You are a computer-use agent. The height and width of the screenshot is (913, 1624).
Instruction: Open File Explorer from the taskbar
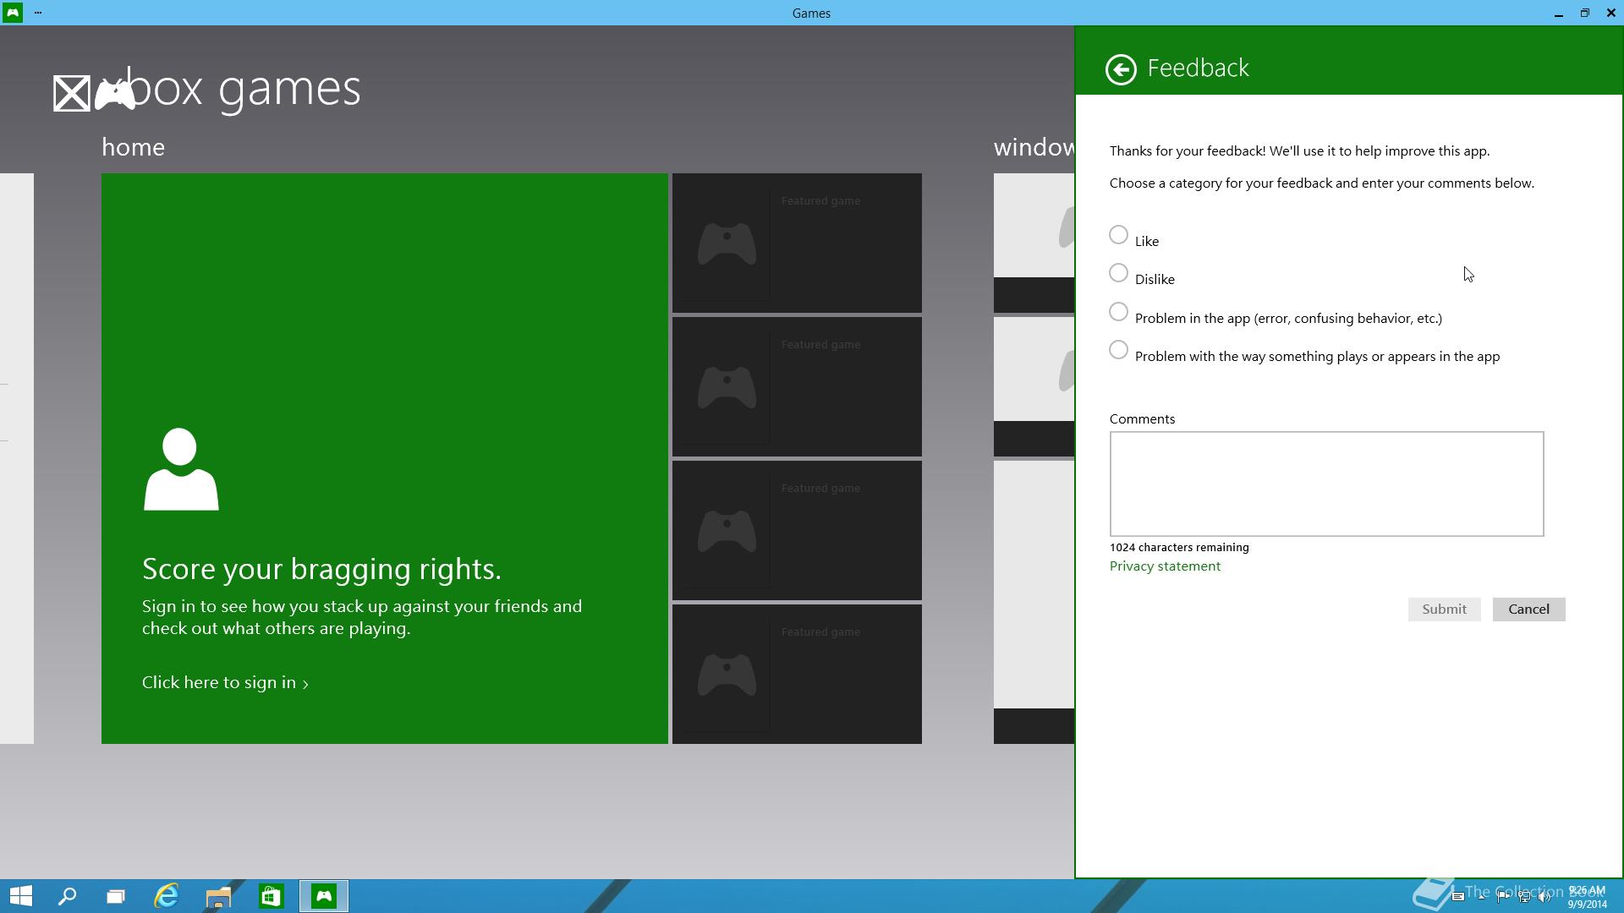tap(219, 896)
